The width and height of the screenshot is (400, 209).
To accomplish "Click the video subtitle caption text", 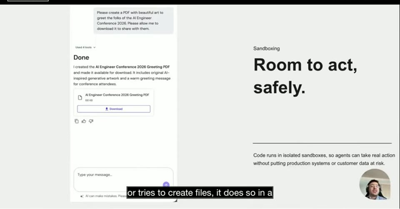I will pos(200,193).
